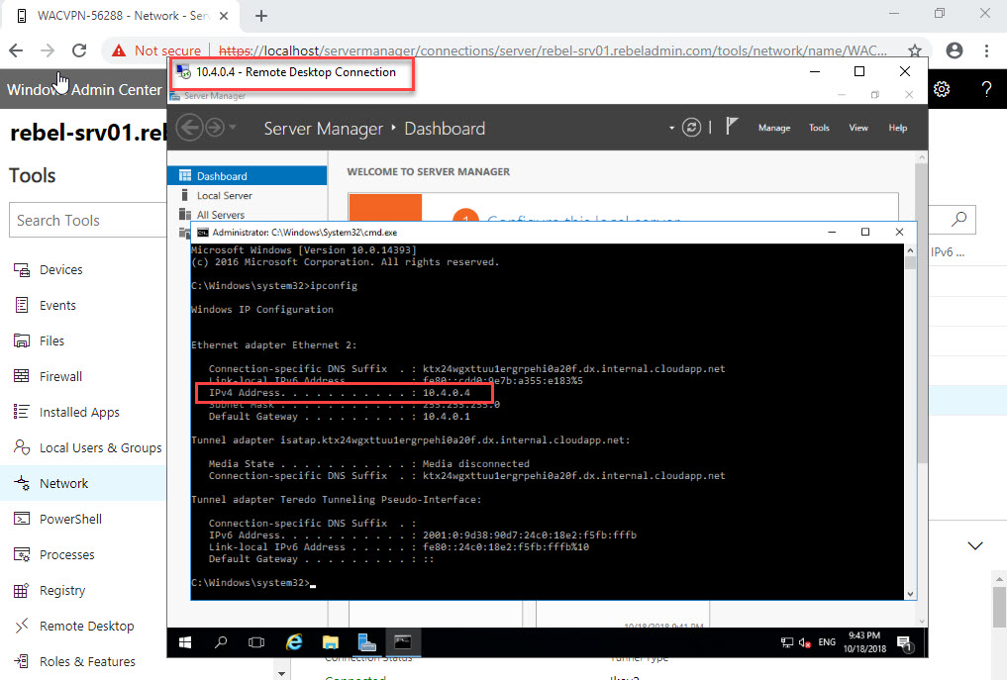This screenshot has width=1007, height=680.
Task: Open Server Manager View menu
Action: pos(858,128)
